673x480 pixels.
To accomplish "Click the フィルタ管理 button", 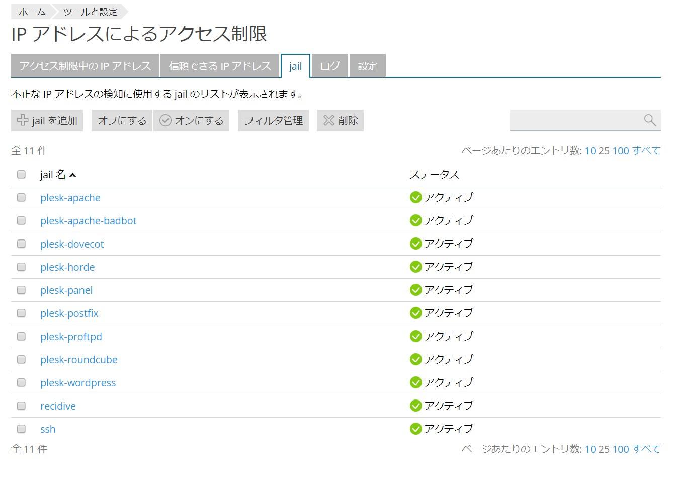I will click(x=274, y=120).
